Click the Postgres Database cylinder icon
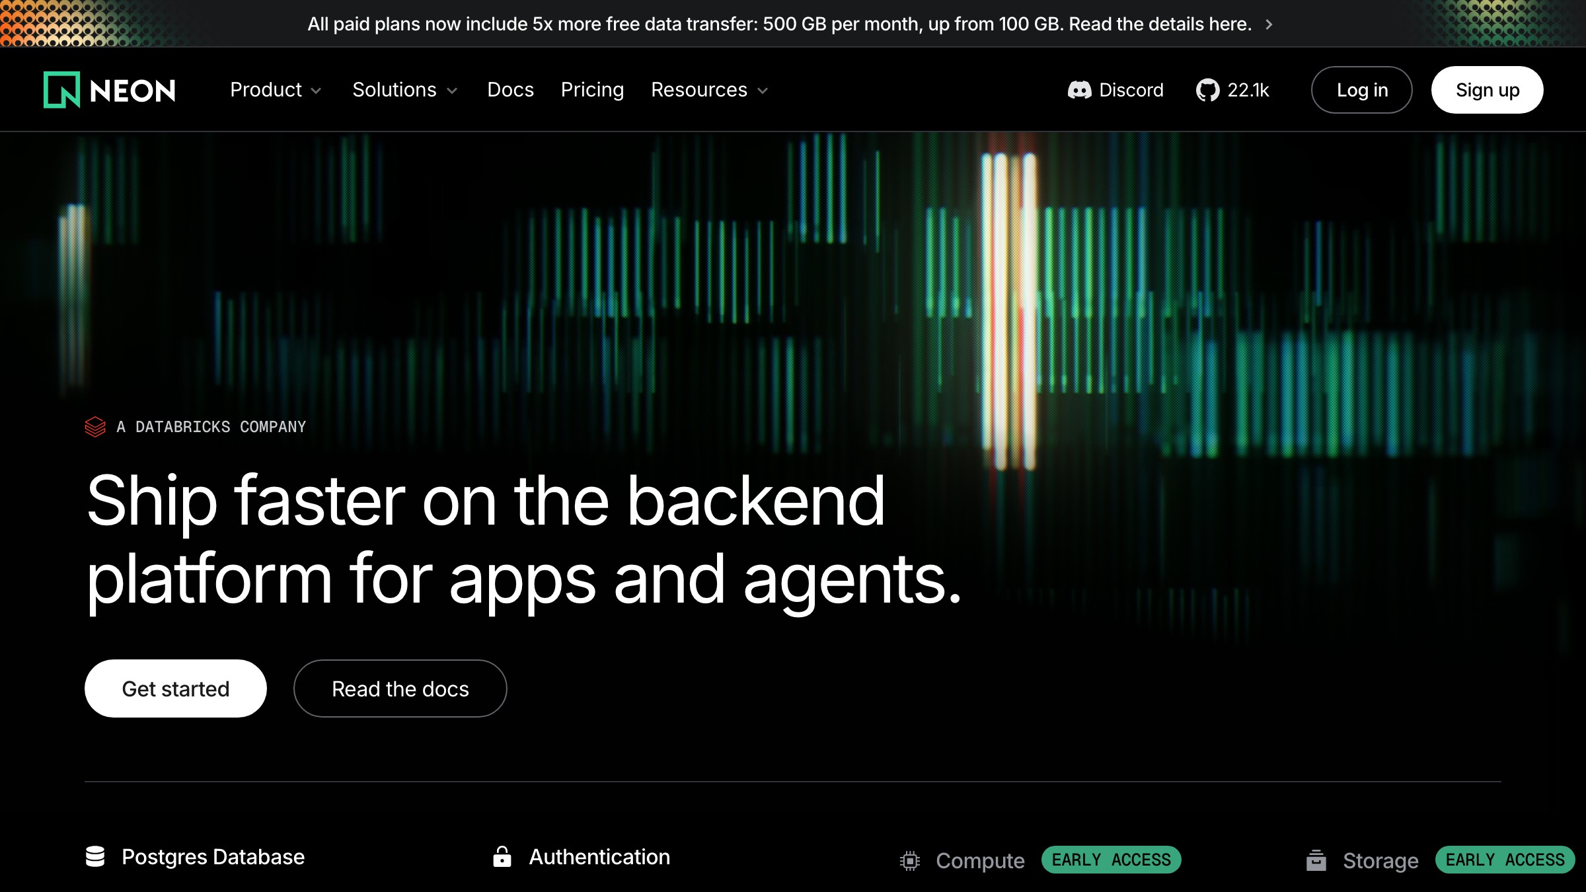 point(95,857)
